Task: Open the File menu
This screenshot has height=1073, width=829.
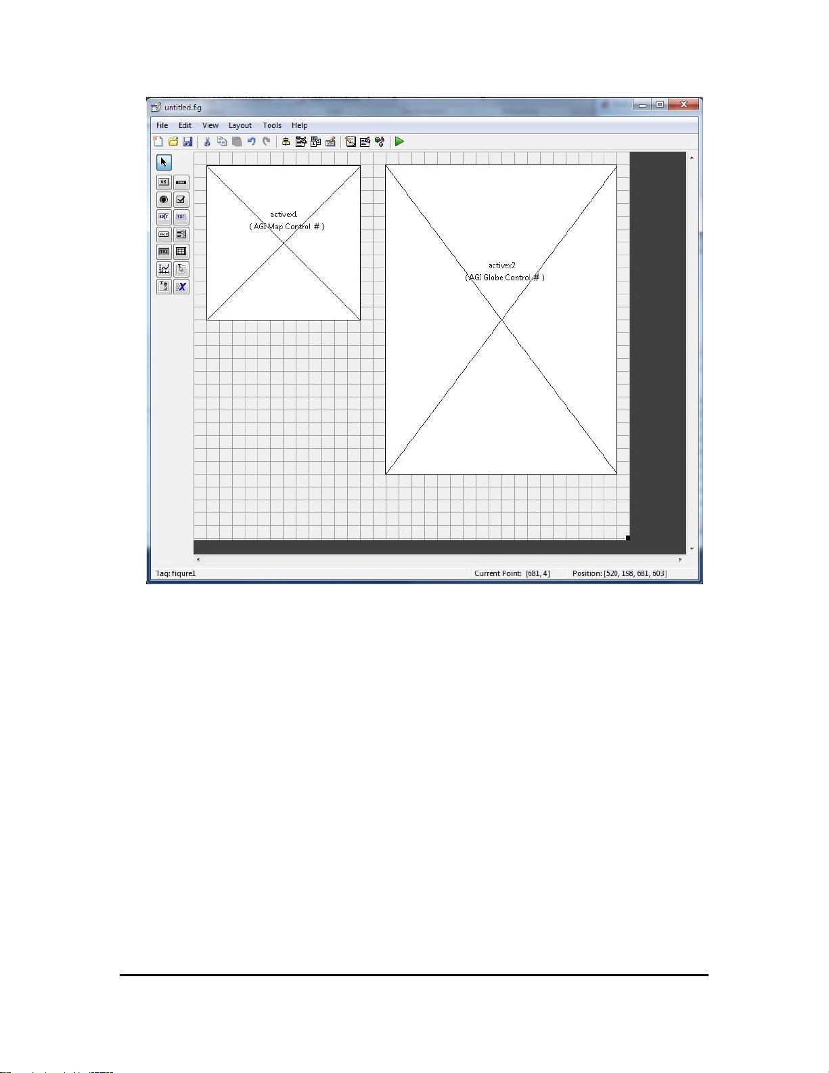Action: (x=162, y=125)
